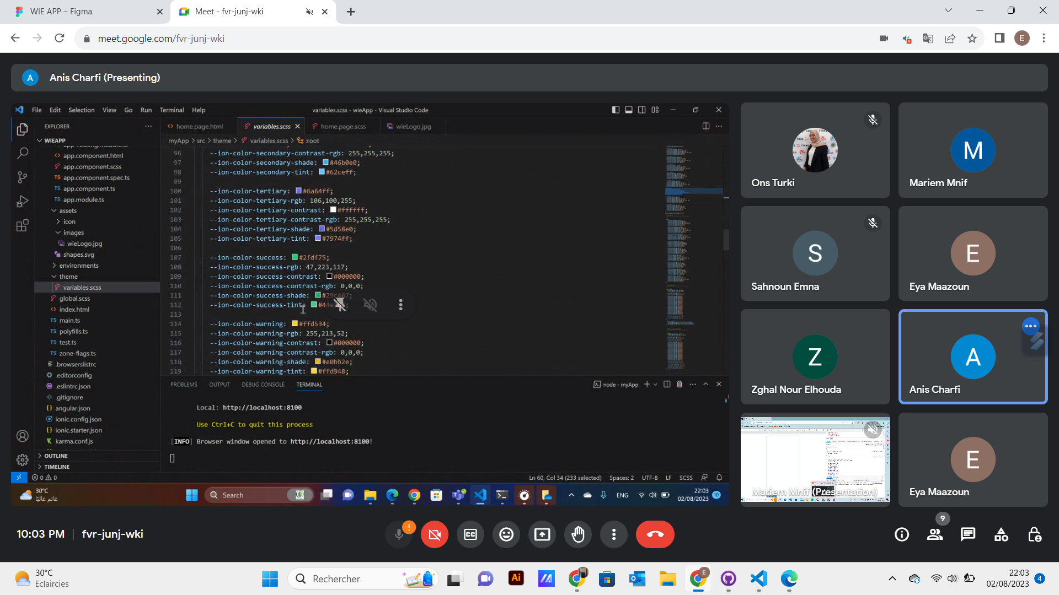Open the Terminal menu in VS Code
The image size is (1059, 595).
pyautogui.click(x=172, y=110)
